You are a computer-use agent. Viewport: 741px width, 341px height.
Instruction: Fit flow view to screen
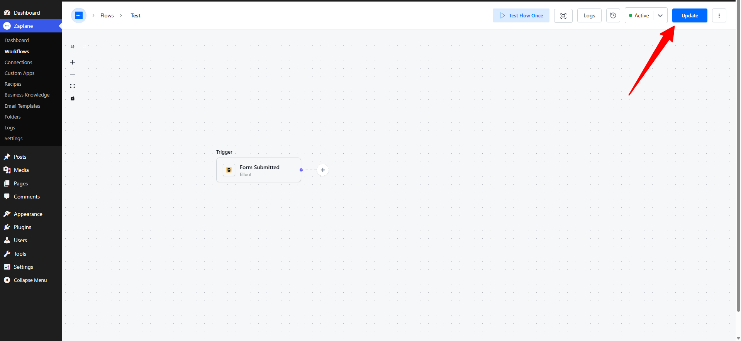click(73, 86)
